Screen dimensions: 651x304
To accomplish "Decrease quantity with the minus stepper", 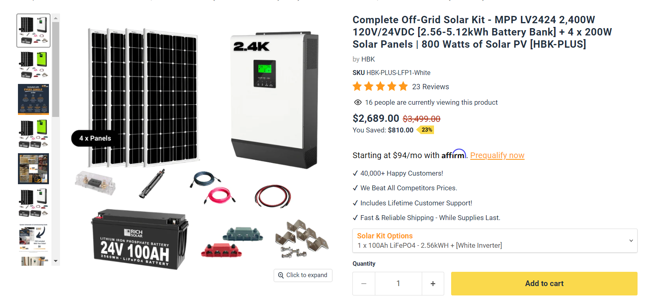I will pyautogui.click(x=363, y=283).
